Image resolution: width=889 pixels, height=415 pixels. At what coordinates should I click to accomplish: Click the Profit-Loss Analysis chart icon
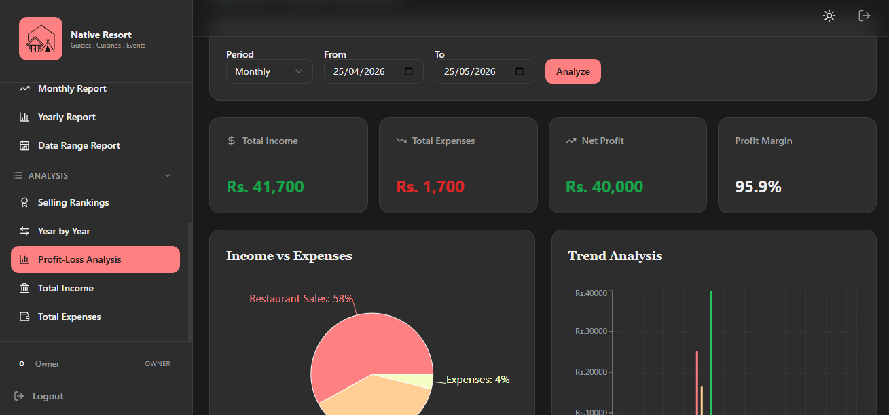[x=24, y=259]
